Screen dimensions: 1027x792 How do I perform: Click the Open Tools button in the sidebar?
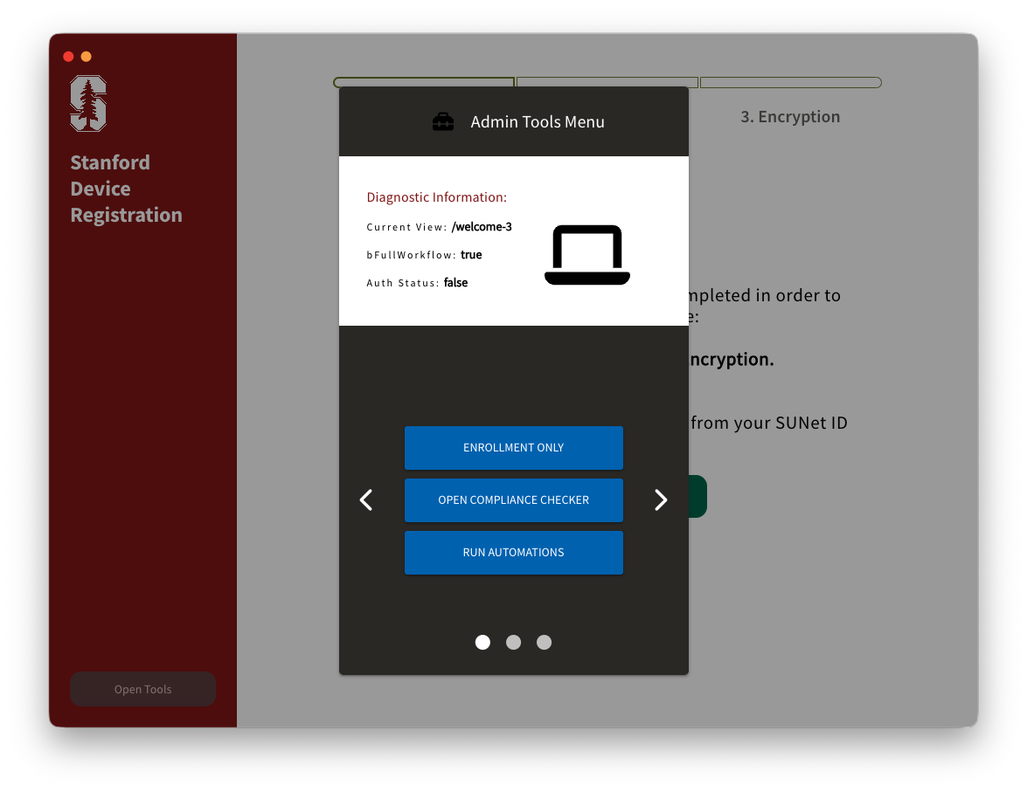[x=142, y=689]
